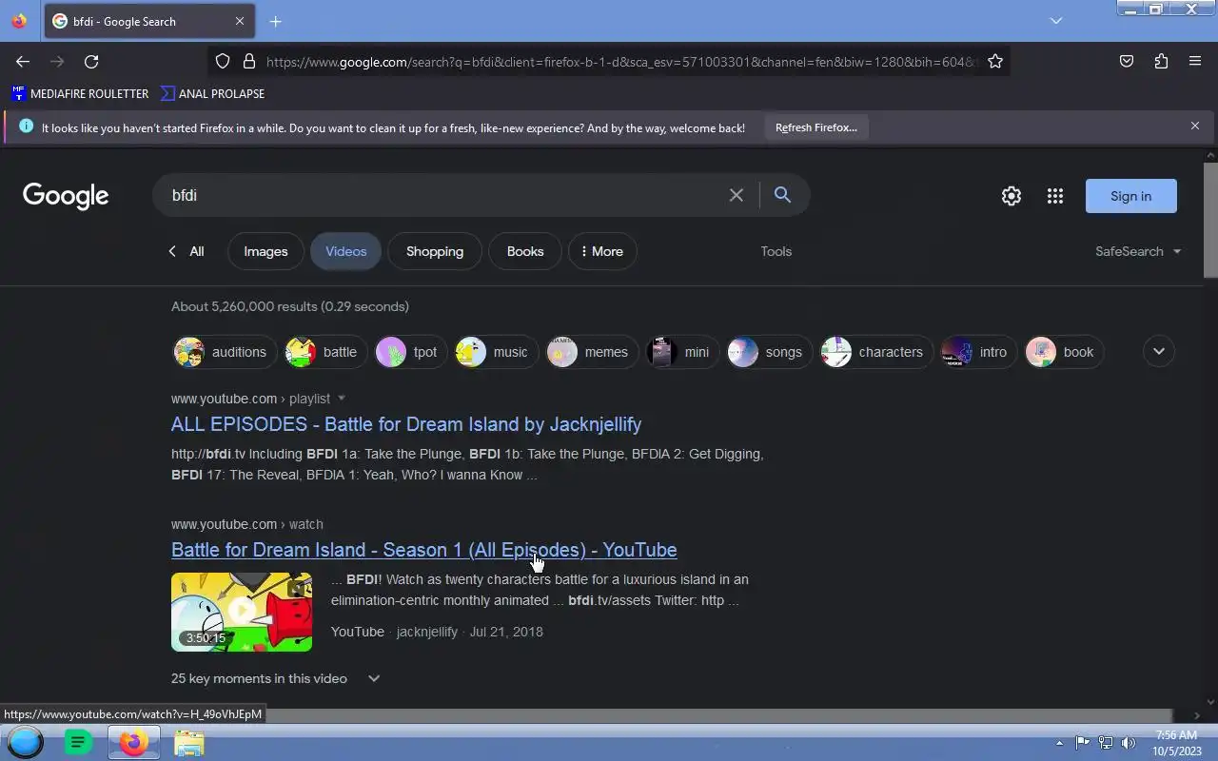Image resolution: width=1218 pixels, height=761 pixels.
Task: Select the Videos tab
Action: pos(345,251)
